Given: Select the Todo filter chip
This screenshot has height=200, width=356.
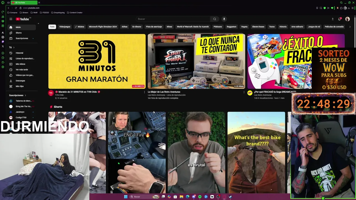Looking at the screenshot, I should 52,27.
